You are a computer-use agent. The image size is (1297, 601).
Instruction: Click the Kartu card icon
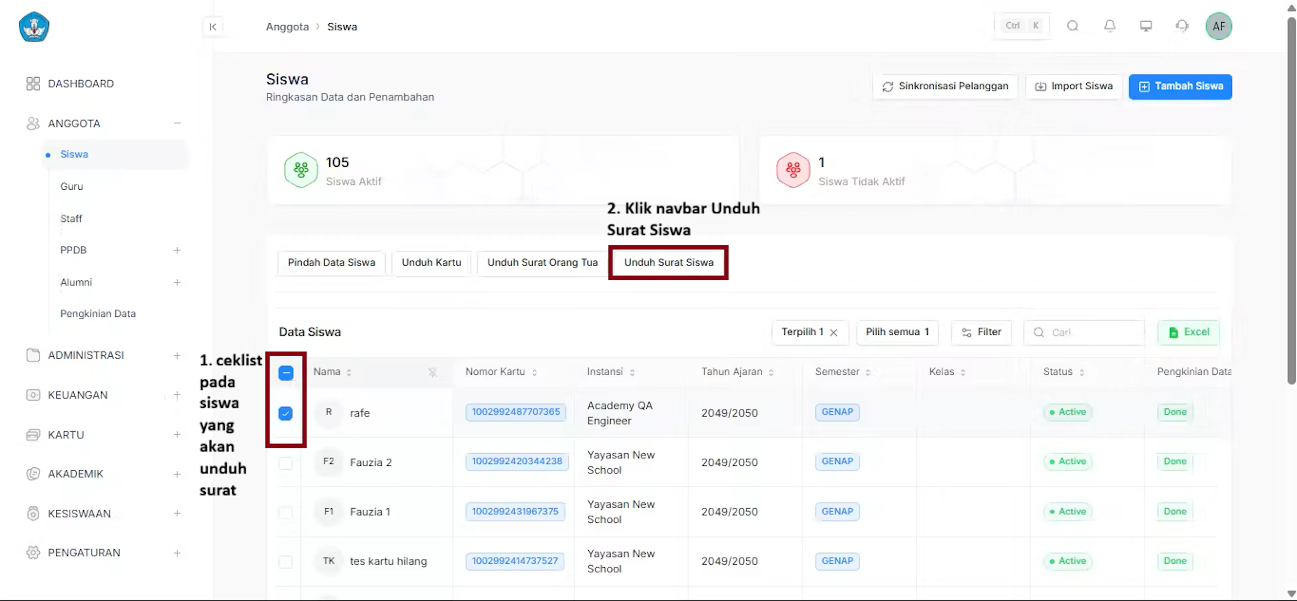(33, 435)
